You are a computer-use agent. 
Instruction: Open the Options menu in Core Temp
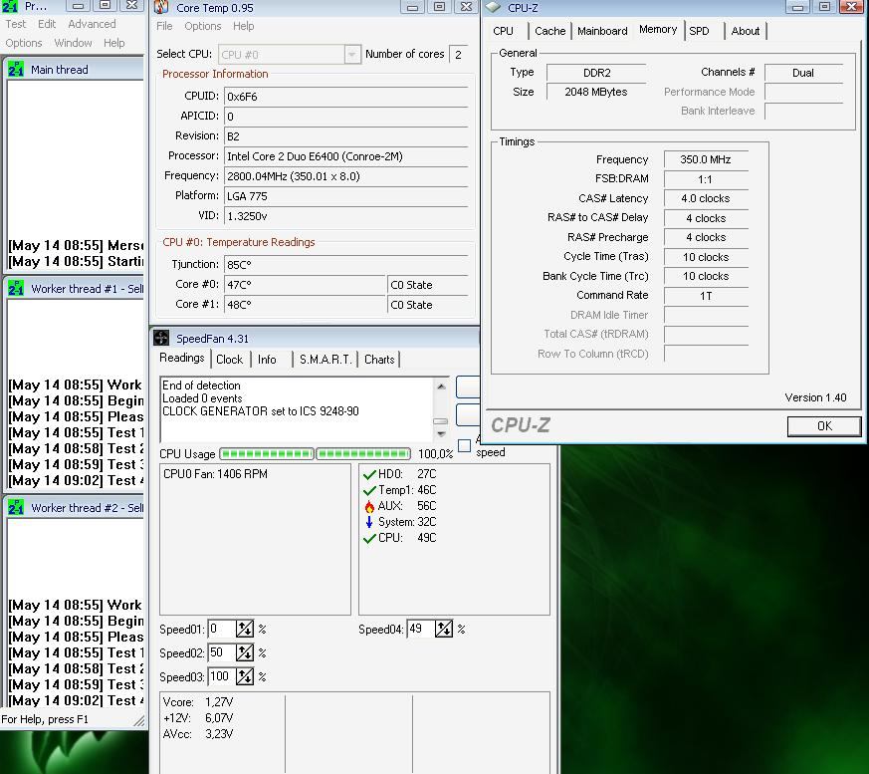(203, 26)
